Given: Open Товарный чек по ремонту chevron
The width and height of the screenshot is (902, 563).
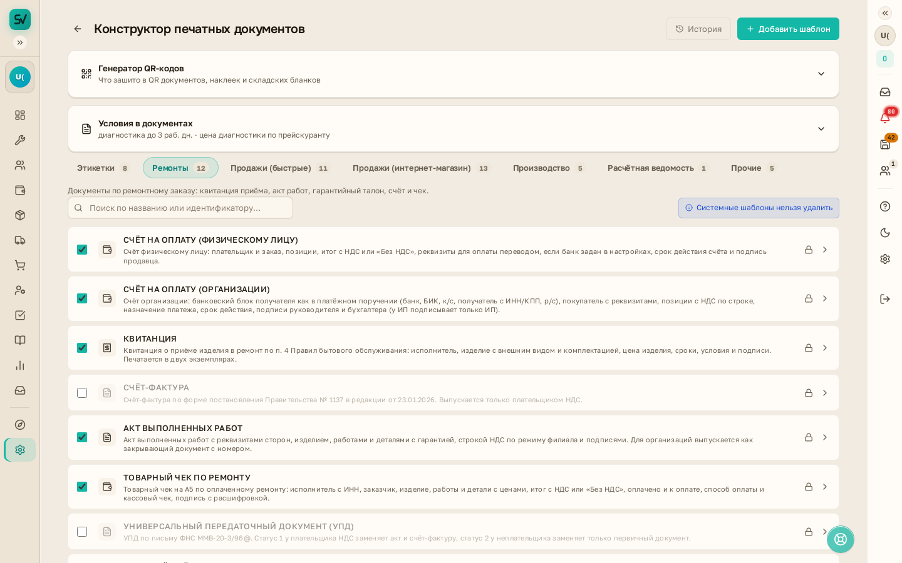Looking at the screenshot, I should [x=825, y=487].
